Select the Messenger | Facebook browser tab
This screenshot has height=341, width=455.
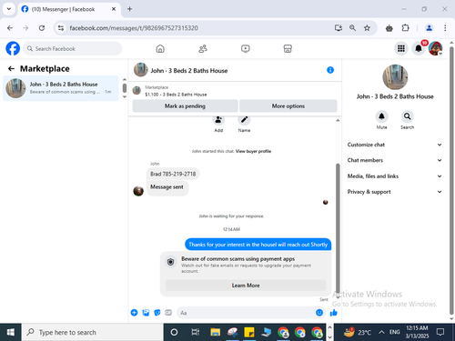pyautogui.click(x=68, y=9)
